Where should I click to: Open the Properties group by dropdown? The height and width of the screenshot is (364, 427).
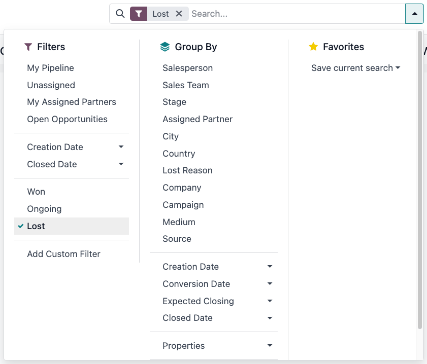coord(270,345)
